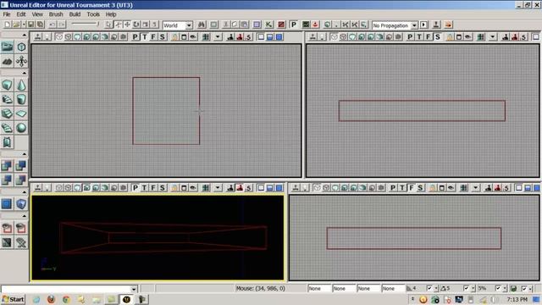This screenshot has width=542, height=305.
Task: Click the Windows Start button
Action: coord(14,299)
